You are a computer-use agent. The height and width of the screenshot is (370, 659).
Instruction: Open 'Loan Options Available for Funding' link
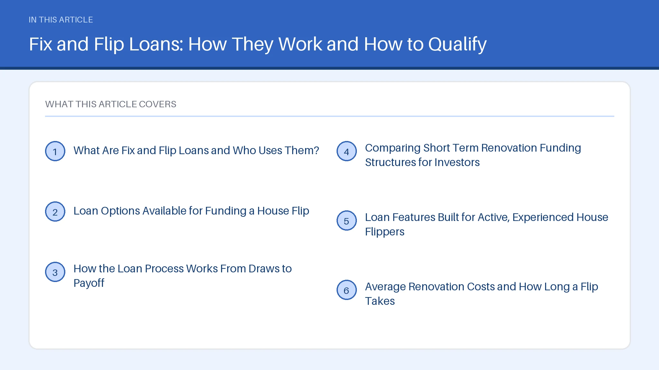pyautogui.click(x=191, y=211)
